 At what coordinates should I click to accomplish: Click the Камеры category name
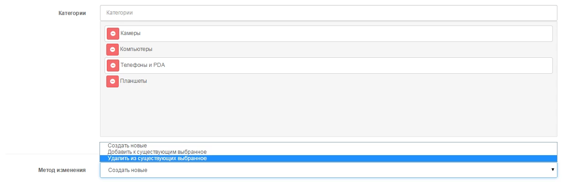click(131, 33)
